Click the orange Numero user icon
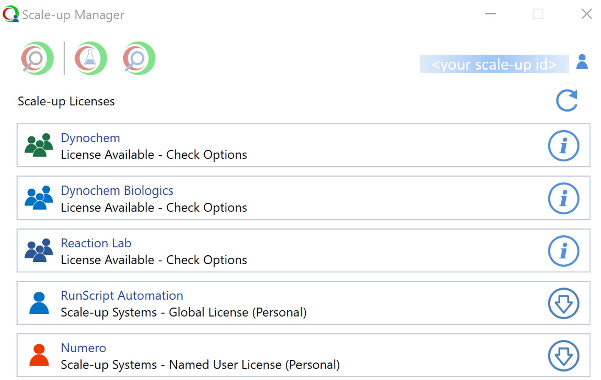 coord(39,355)
